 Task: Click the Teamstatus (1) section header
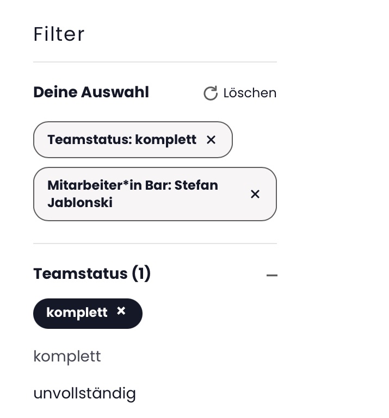(x=92, y=274)
